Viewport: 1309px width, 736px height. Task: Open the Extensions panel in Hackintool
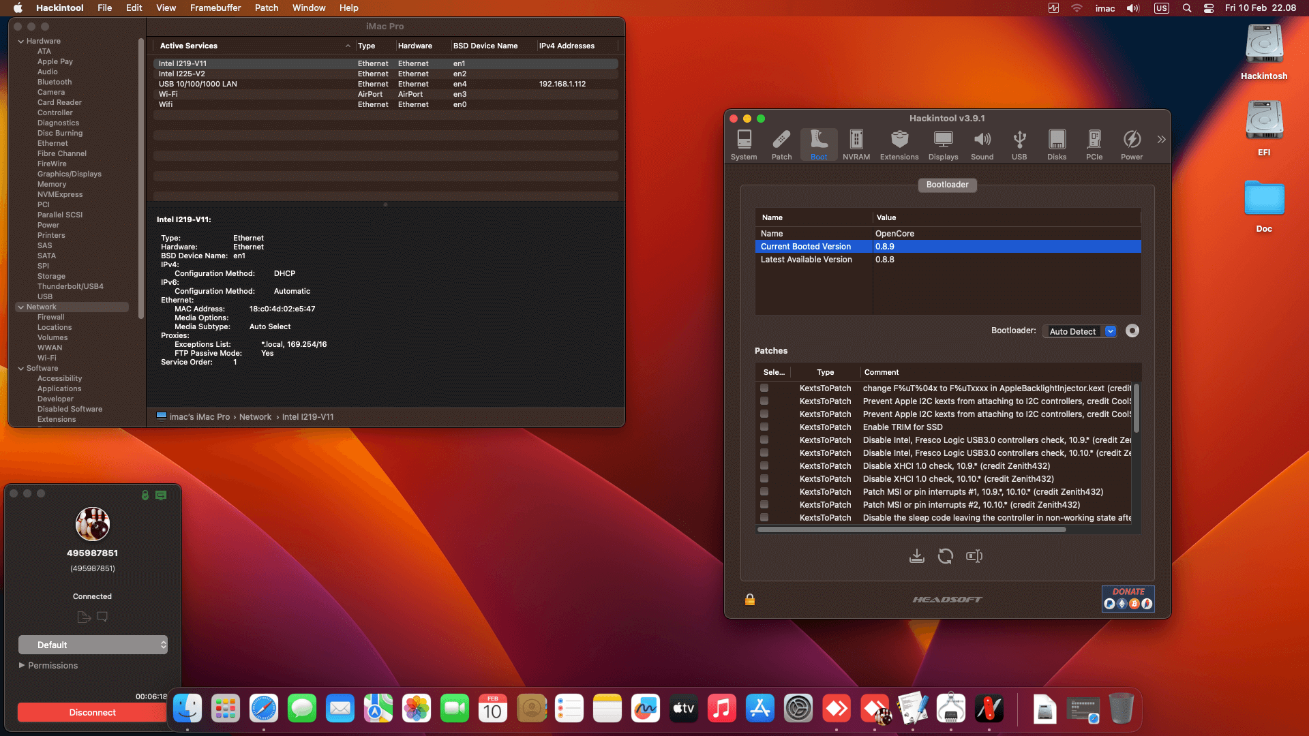pyautogui.click(x=899, y=143)
